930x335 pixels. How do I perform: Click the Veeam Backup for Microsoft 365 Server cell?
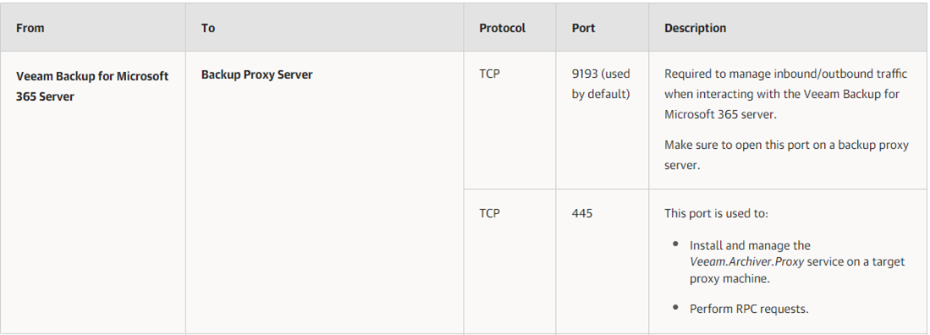click(x=92, y=86)
